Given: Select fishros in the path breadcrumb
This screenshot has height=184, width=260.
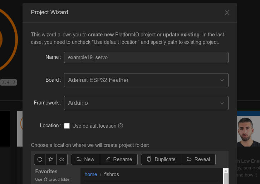Looking at the screenshot, I should 111,174.
